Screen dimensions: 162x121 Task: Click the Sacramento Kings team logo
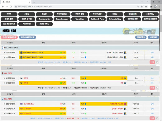coord(21,104)
